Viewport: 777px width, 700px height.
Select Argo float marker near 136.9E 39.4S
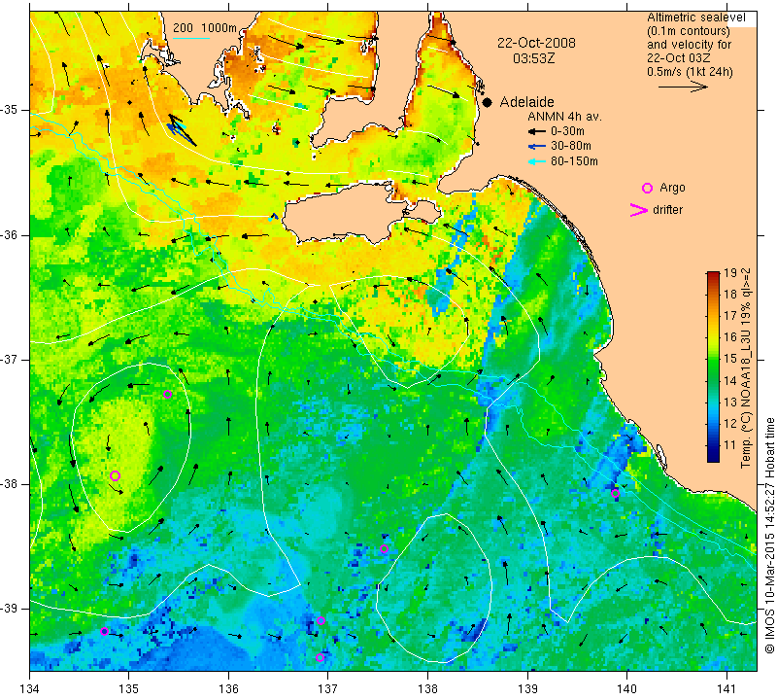(x=320, y=658)
